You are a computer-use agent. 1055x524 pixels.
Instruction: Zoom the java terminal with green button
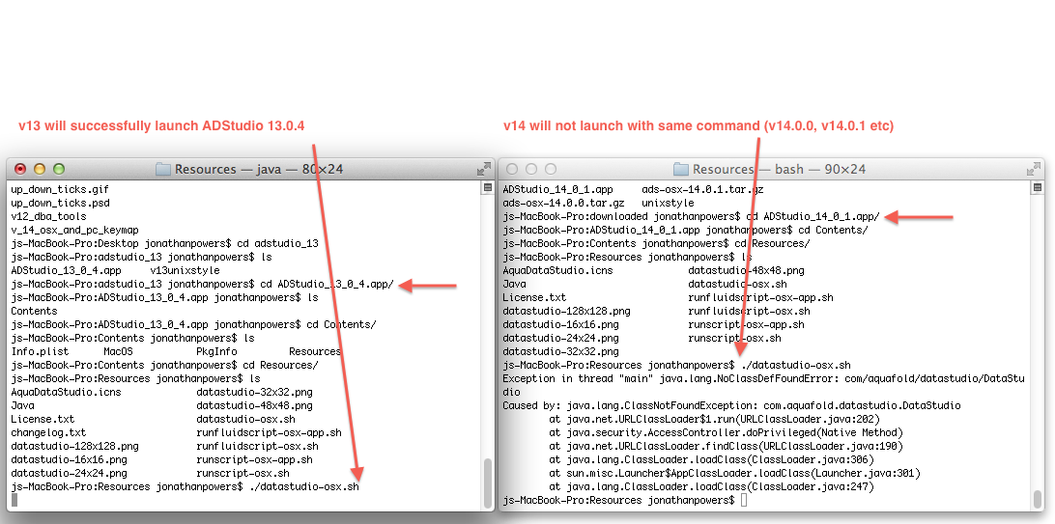pyautogui.click(x=59, y=169)
